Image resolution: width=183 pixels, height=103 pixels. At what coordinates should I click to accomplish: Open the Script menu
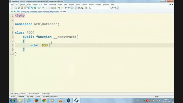pos(60,5)
